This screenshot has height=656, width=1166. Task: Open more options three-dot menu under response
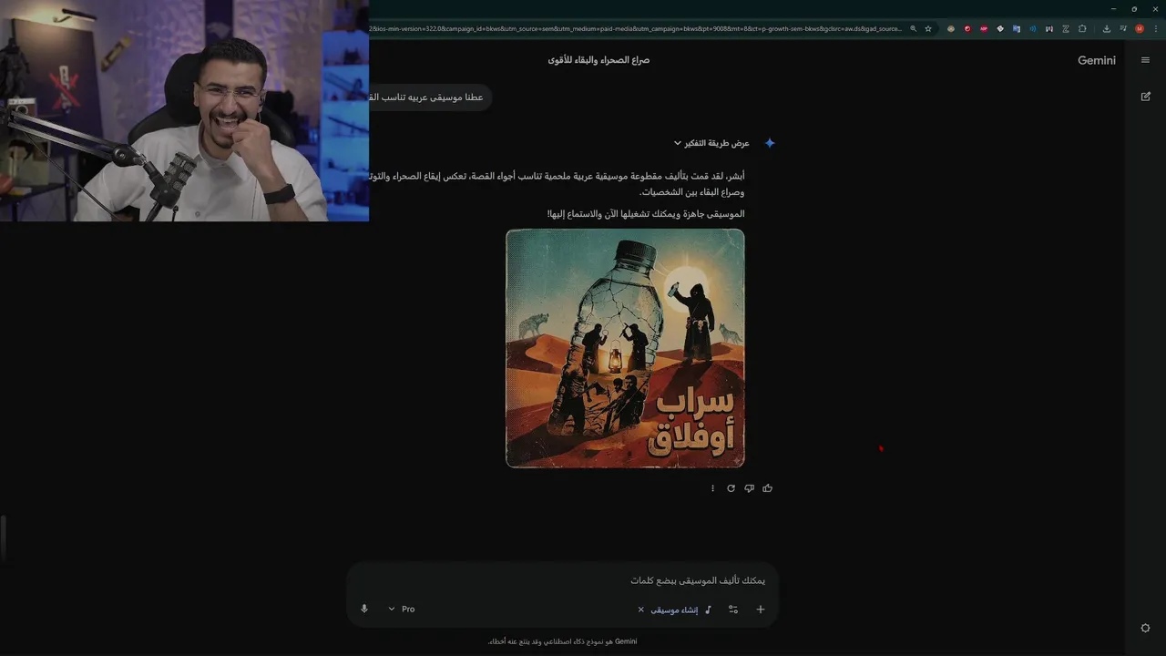(712, 488)
